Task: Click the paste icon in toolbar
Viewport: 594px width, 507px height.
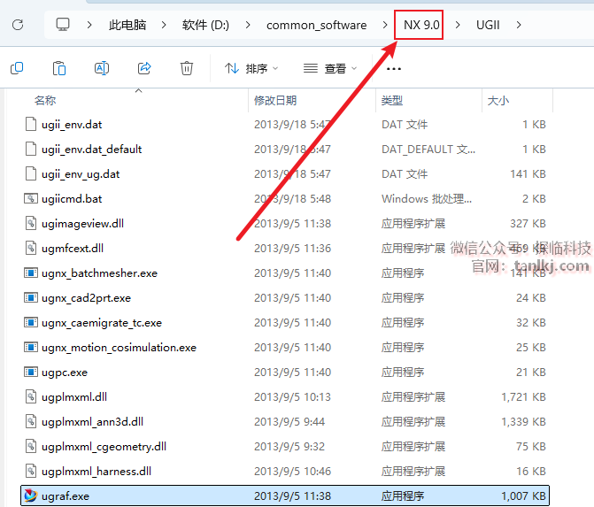Action: [x=59, y=68]
